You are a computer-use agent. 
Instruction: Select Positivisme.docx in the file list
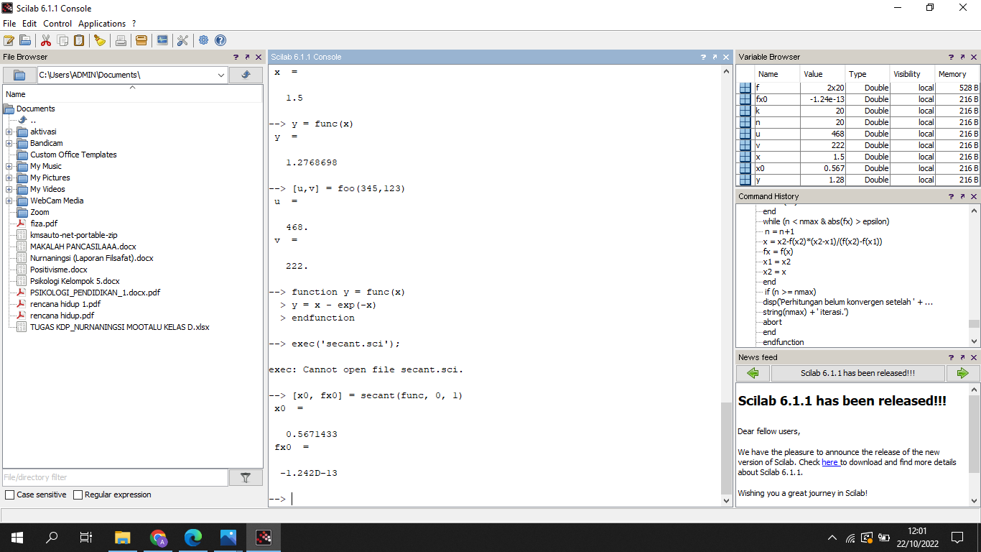[59, 270]
